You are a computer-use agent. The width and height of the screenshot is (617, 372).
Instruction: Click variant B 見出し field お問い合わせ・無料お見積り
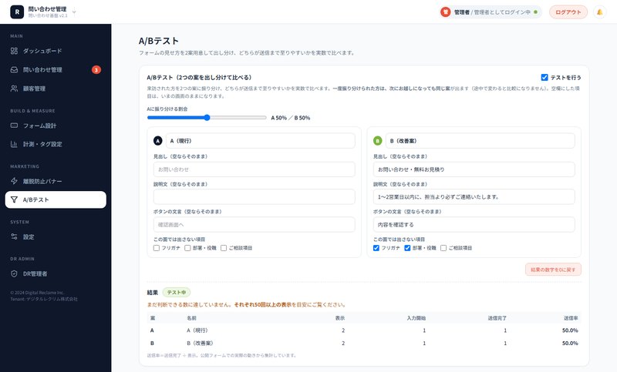click(474, 169)
